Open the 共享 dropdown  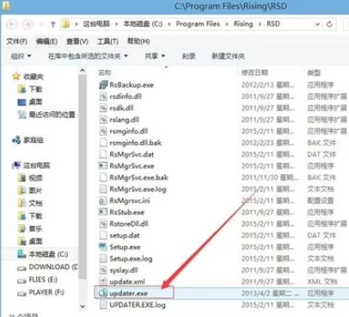(155, 56)
